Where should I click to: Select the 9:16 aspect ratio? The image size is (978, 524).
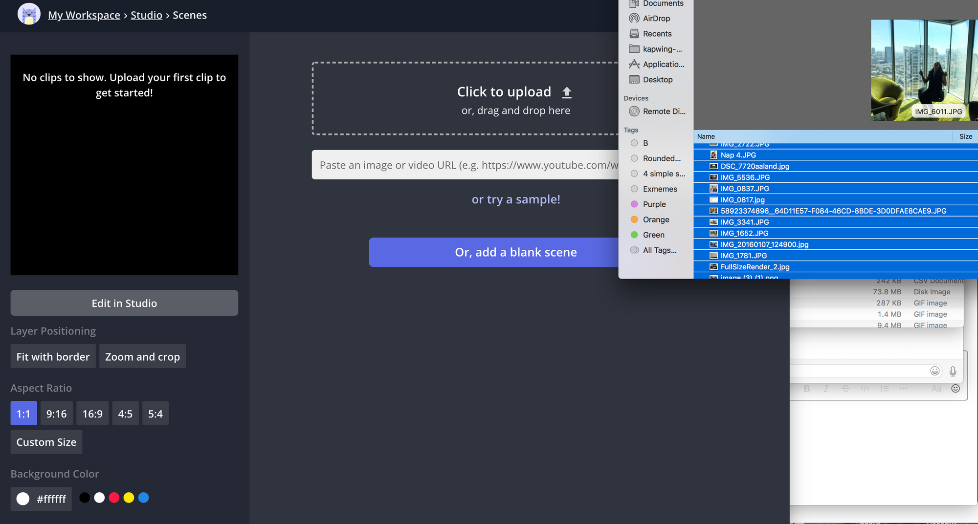click(x=57, y=414)
